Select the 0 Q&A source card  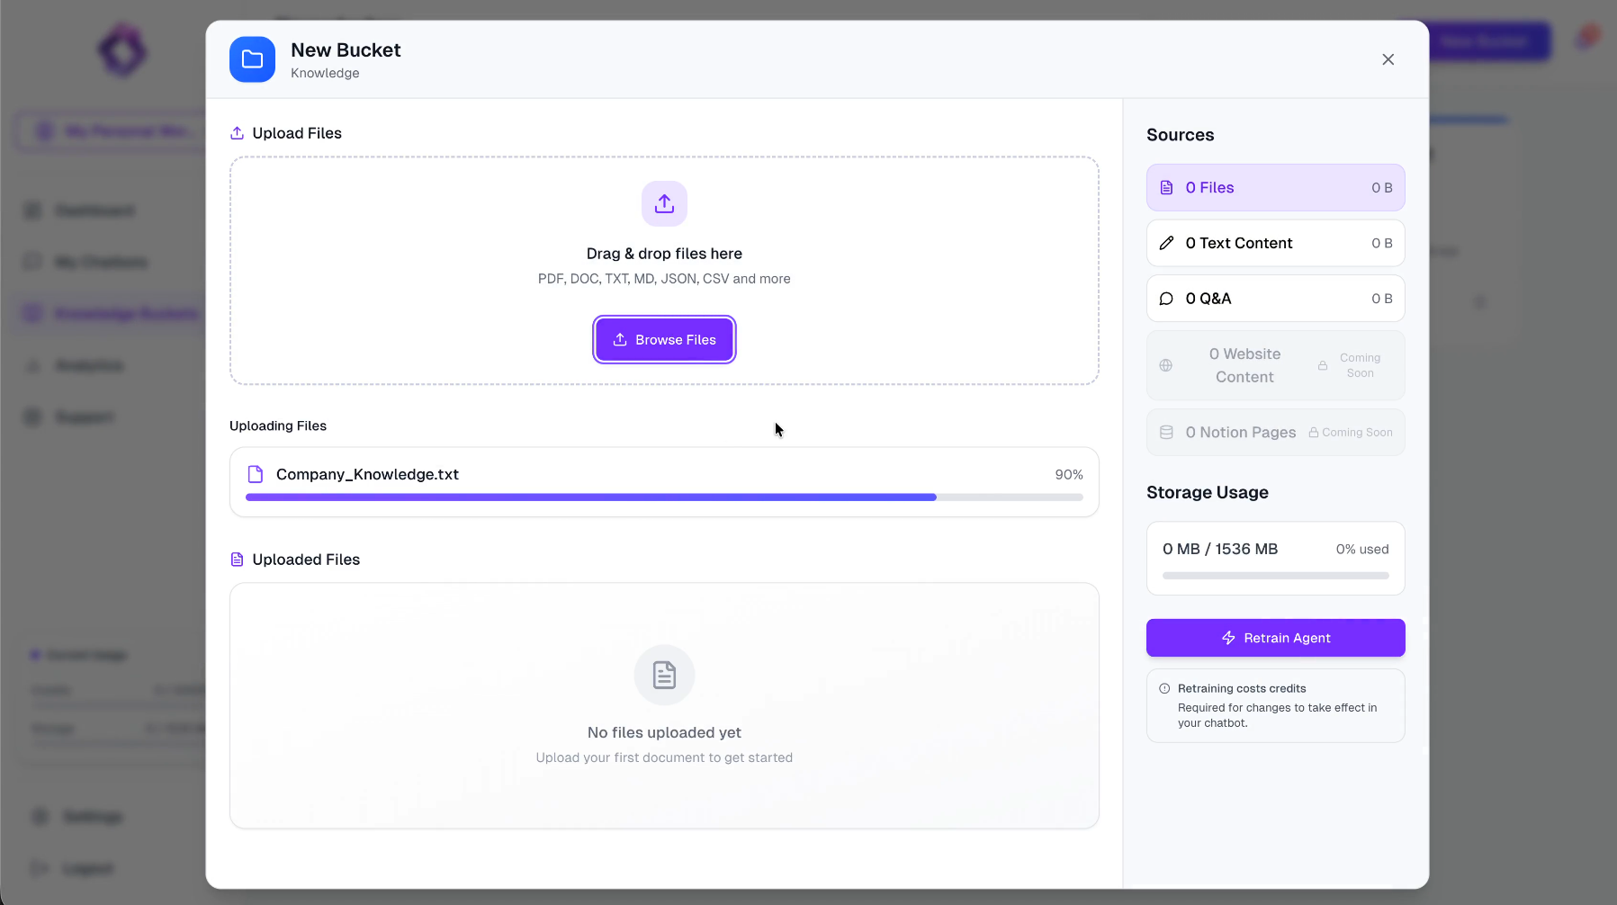click(x=1275, y=298)
